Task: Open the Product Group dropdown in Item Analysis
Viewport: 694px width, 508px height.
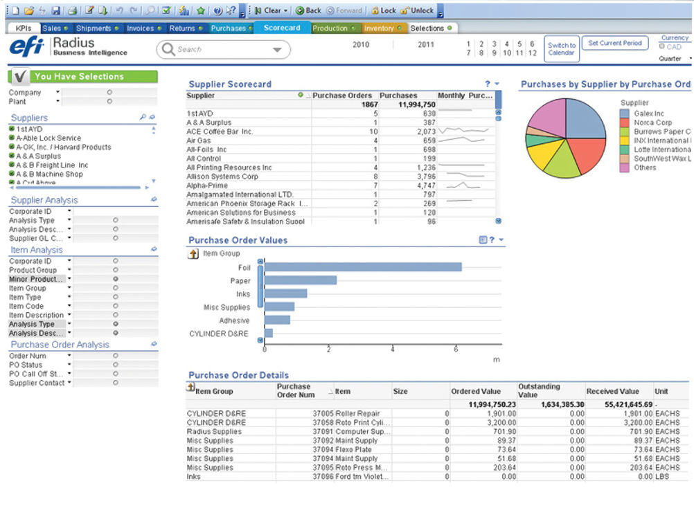Action: point(69,270)
